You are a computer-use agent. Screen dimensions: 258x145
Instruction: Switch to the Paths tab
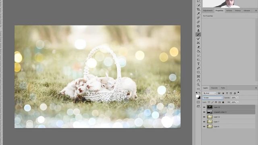[223, 88]
